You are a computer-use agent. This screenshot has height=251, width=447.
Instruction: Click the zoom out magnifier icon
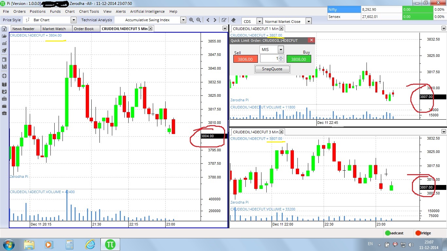coord(199,20)
